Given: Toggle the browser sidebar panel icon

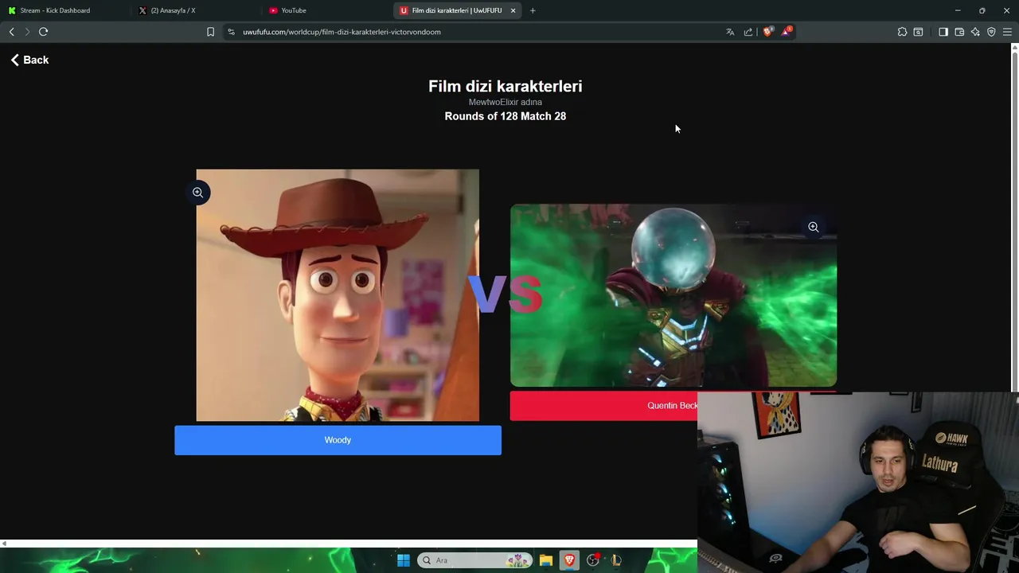Looking at the screenshot, I should pyautogui.click(x=943, y=32).
